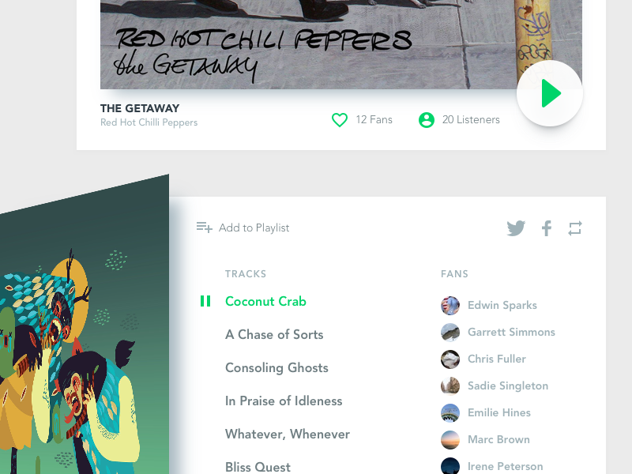Select the A Chase of Sorts track

pos(274,334)
